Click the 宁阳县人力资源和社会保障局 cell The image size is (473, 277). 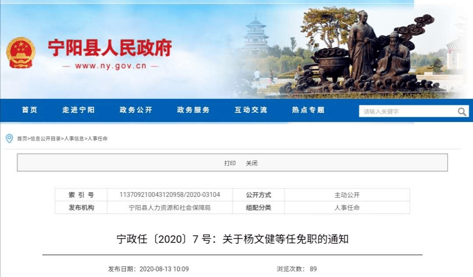click(x=170, y=208)
